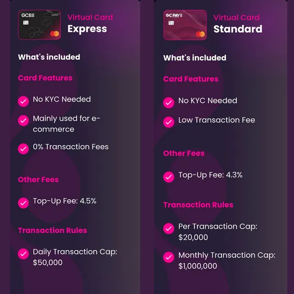Click the Mastercard logo on Express card

(55, 34)
